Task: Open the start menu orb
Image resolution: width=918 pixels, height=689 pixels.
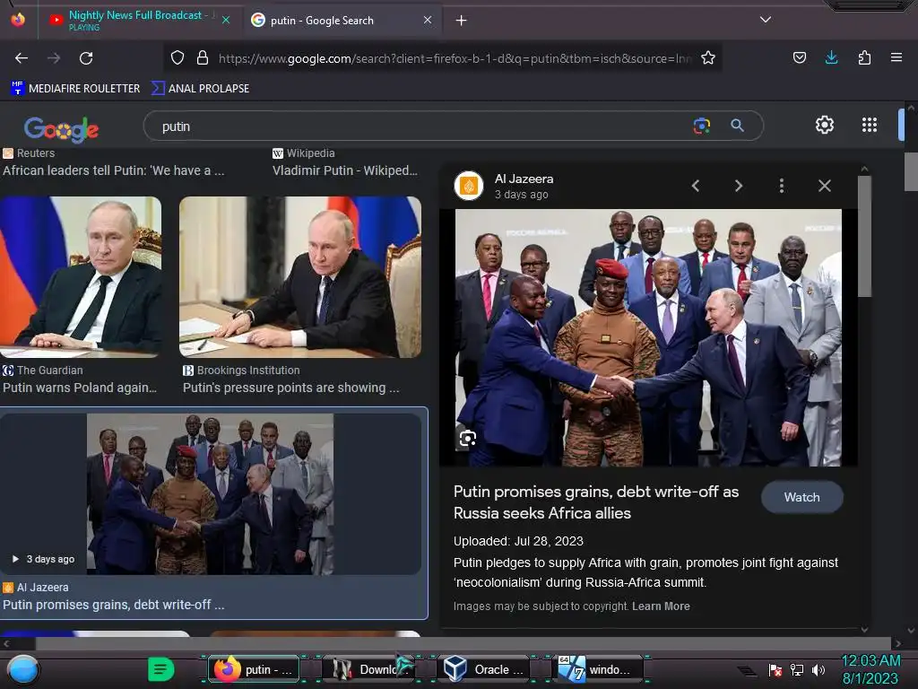Action: pos(23,669)
